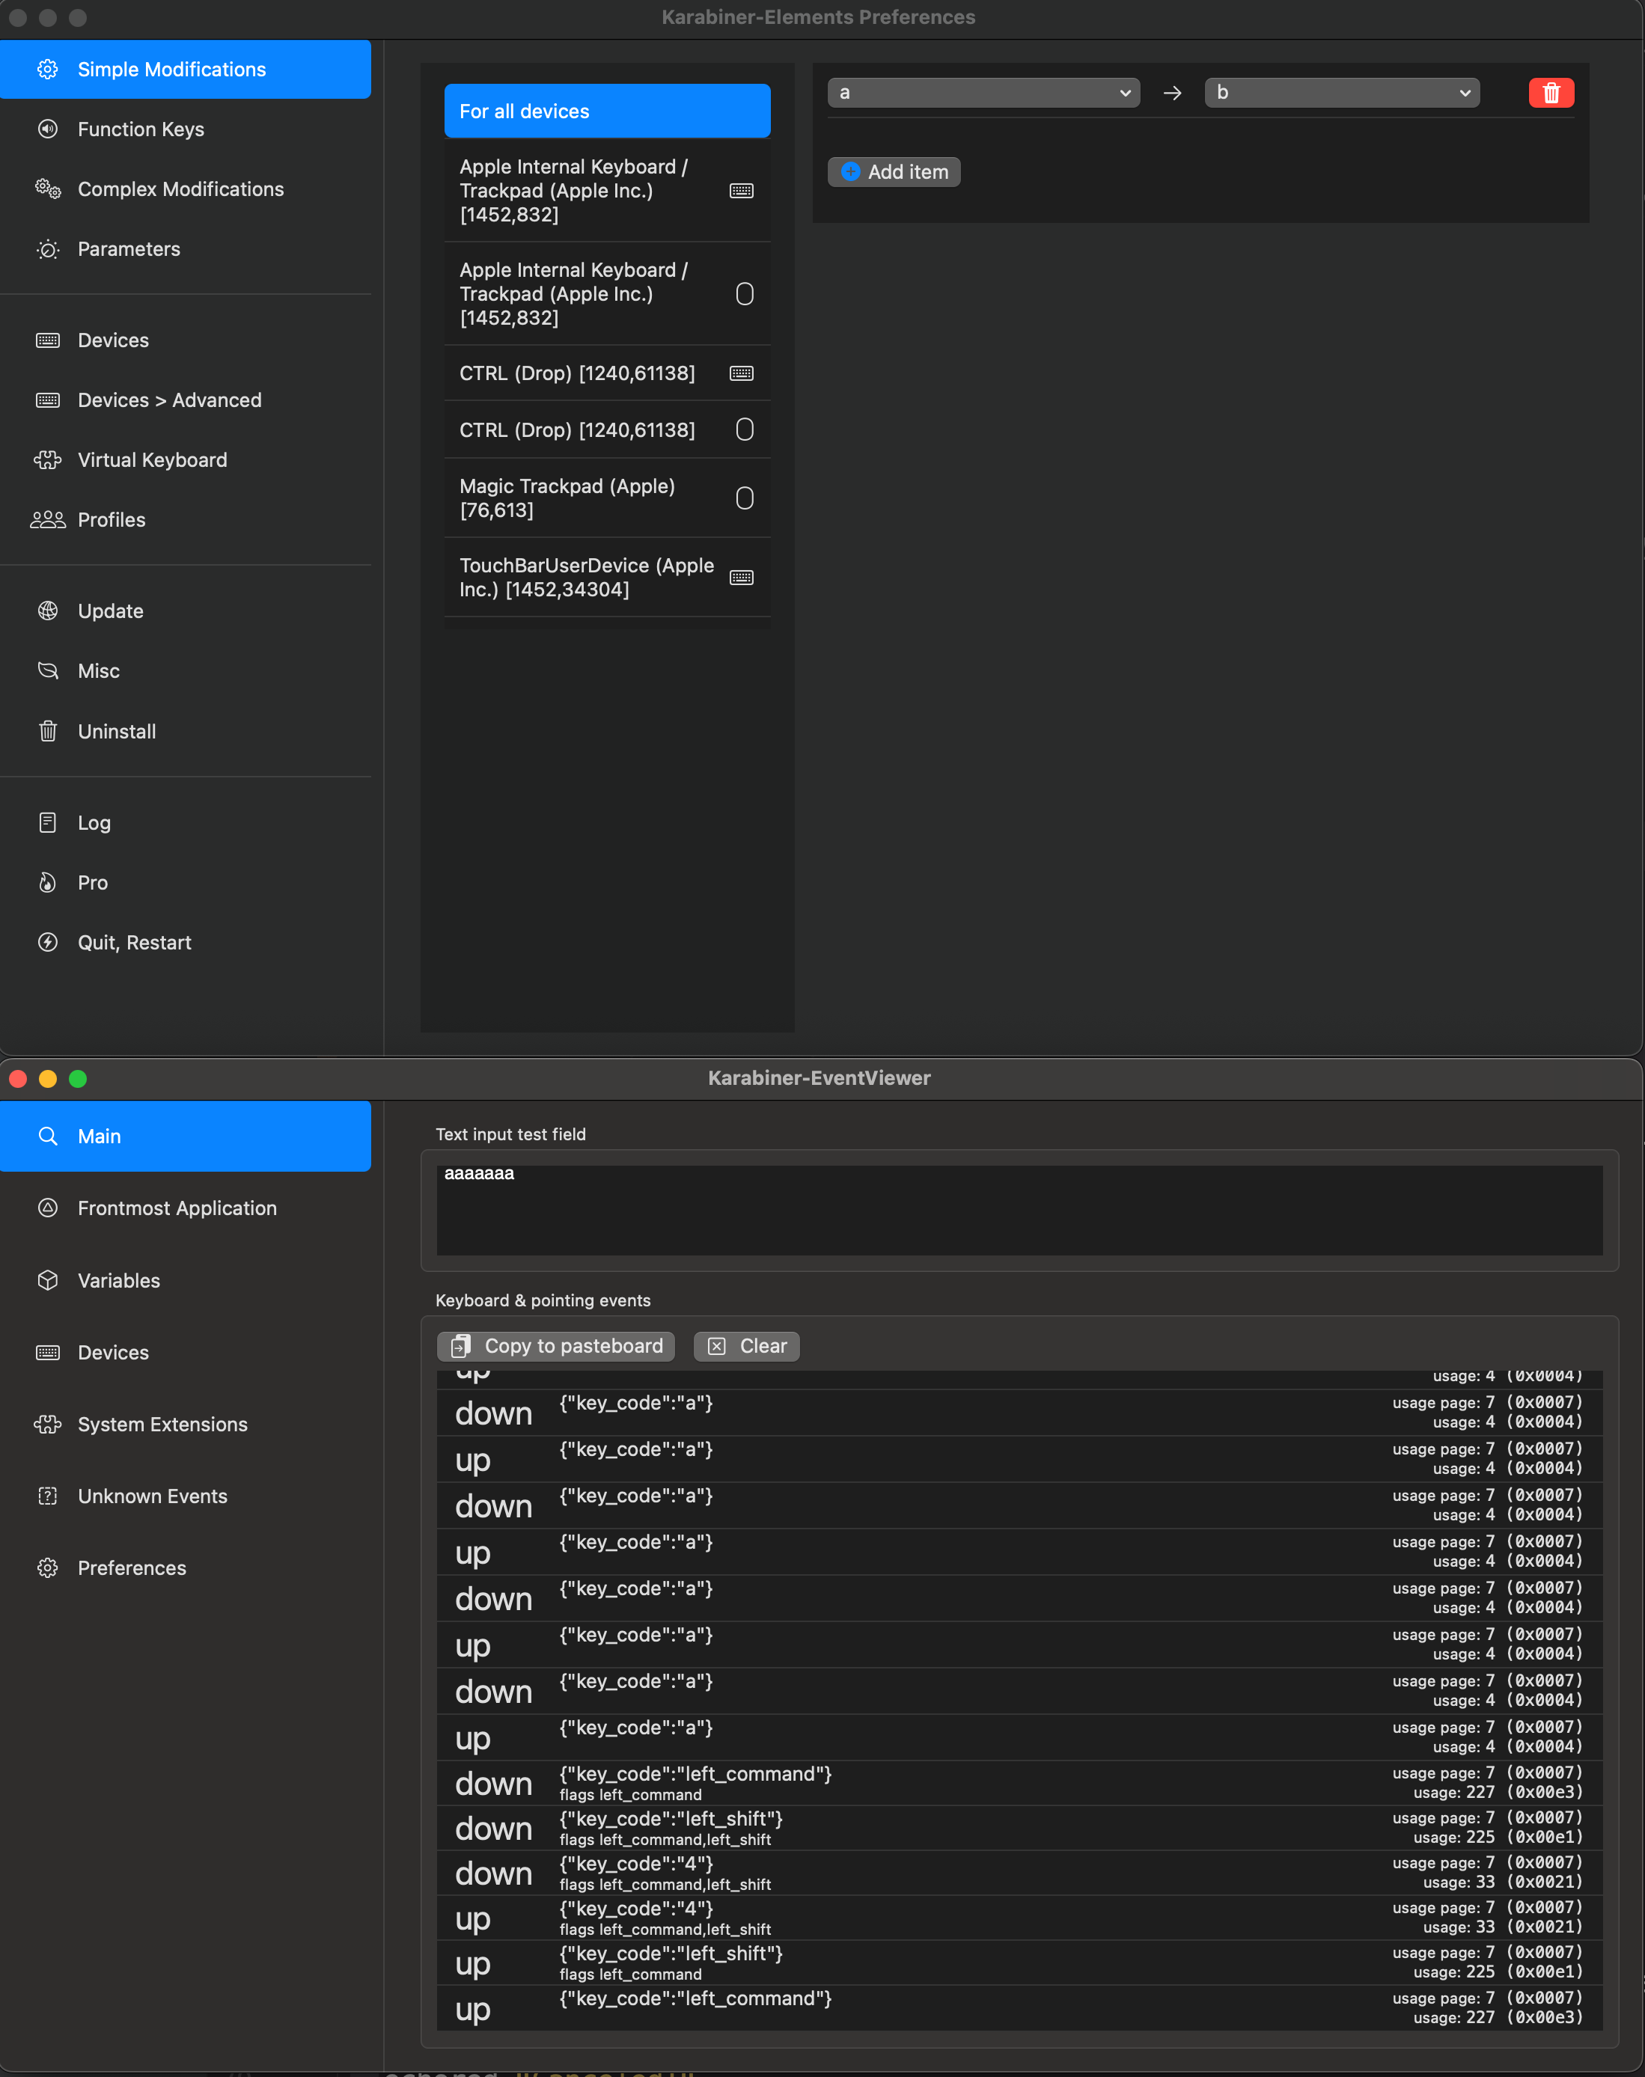
Task: Open the Uninstall section
Action: tap(117, 731)
